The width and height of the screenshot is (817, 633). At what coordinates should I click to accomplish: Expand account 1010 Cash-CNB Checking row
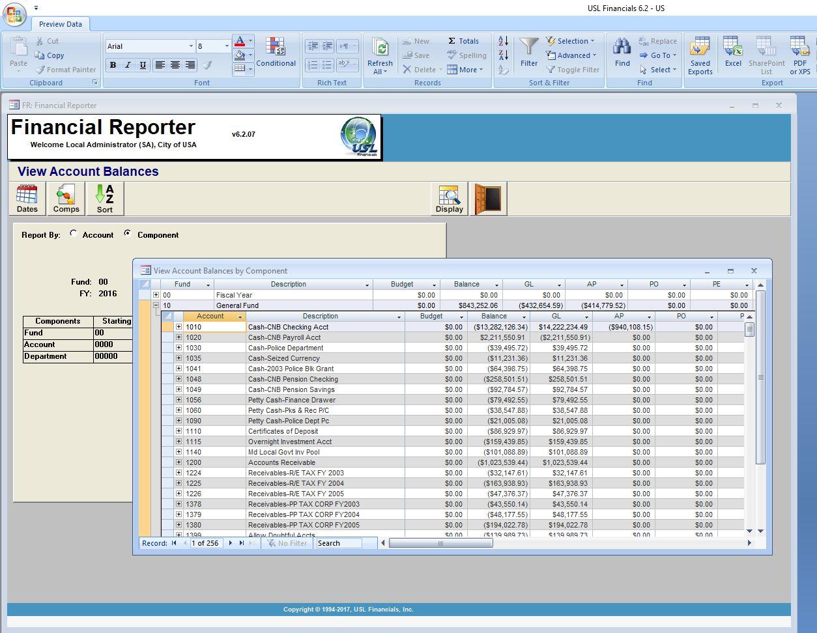[179, 327]
